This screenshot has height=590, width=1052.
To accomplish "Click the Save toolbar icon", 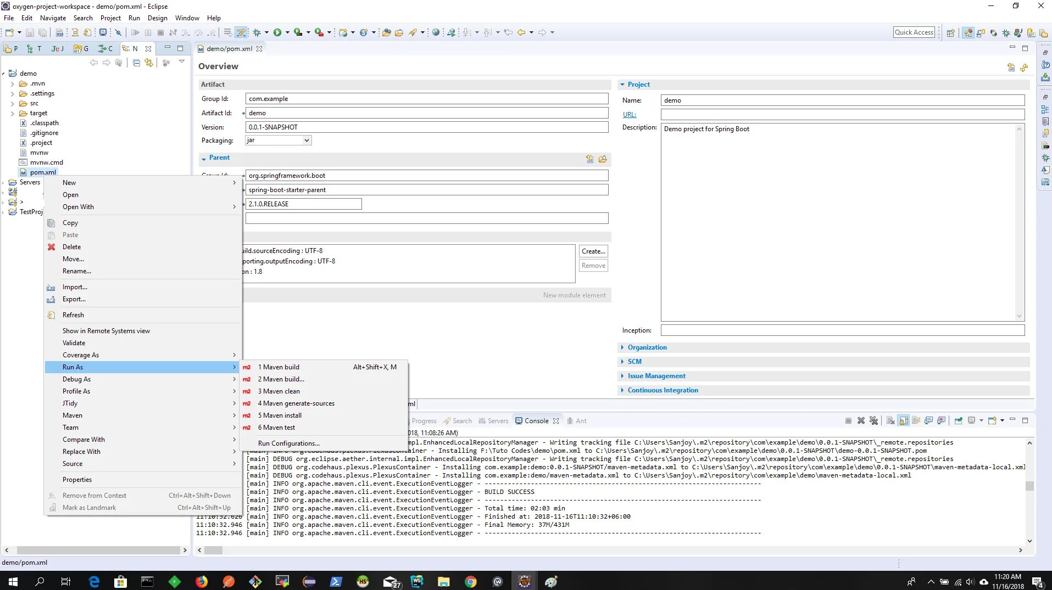I will [30, 32].
